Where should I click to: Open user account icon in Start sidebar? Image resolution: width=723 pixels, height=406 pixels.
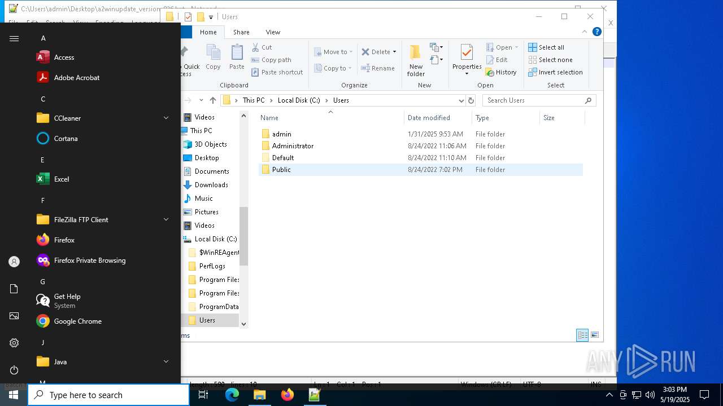(x=14, y=262)
